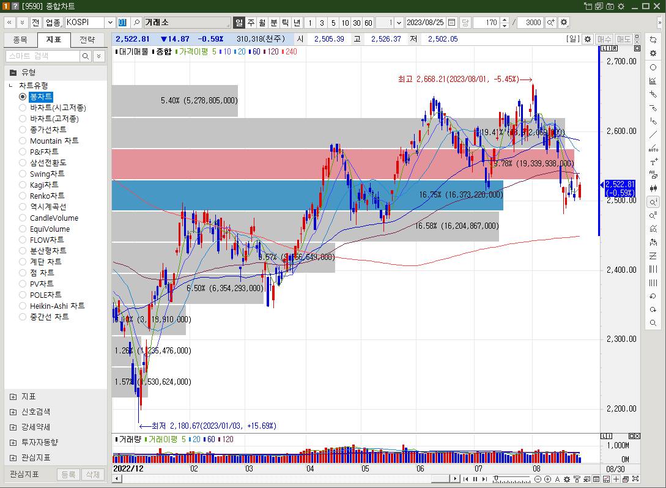Switch to the 전략 tab
This screenshot has height=488, width=666.
tap(87, 40)
